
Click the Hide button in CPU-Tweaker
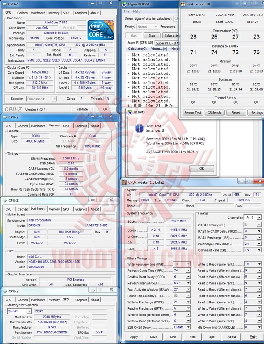point(192,337)
